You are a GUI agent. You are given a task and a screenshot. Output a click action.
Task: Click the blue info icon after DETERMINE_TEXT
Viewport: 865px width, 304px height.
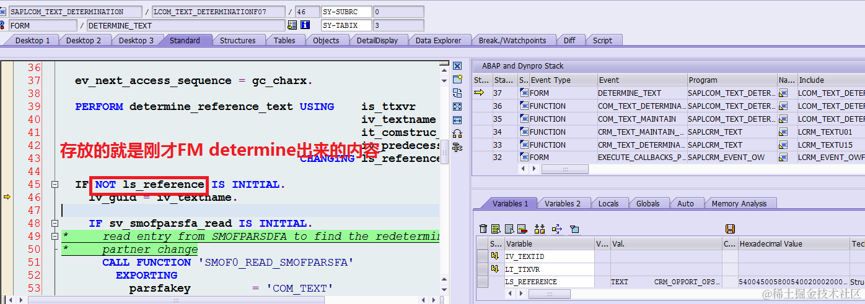(305, 25)
